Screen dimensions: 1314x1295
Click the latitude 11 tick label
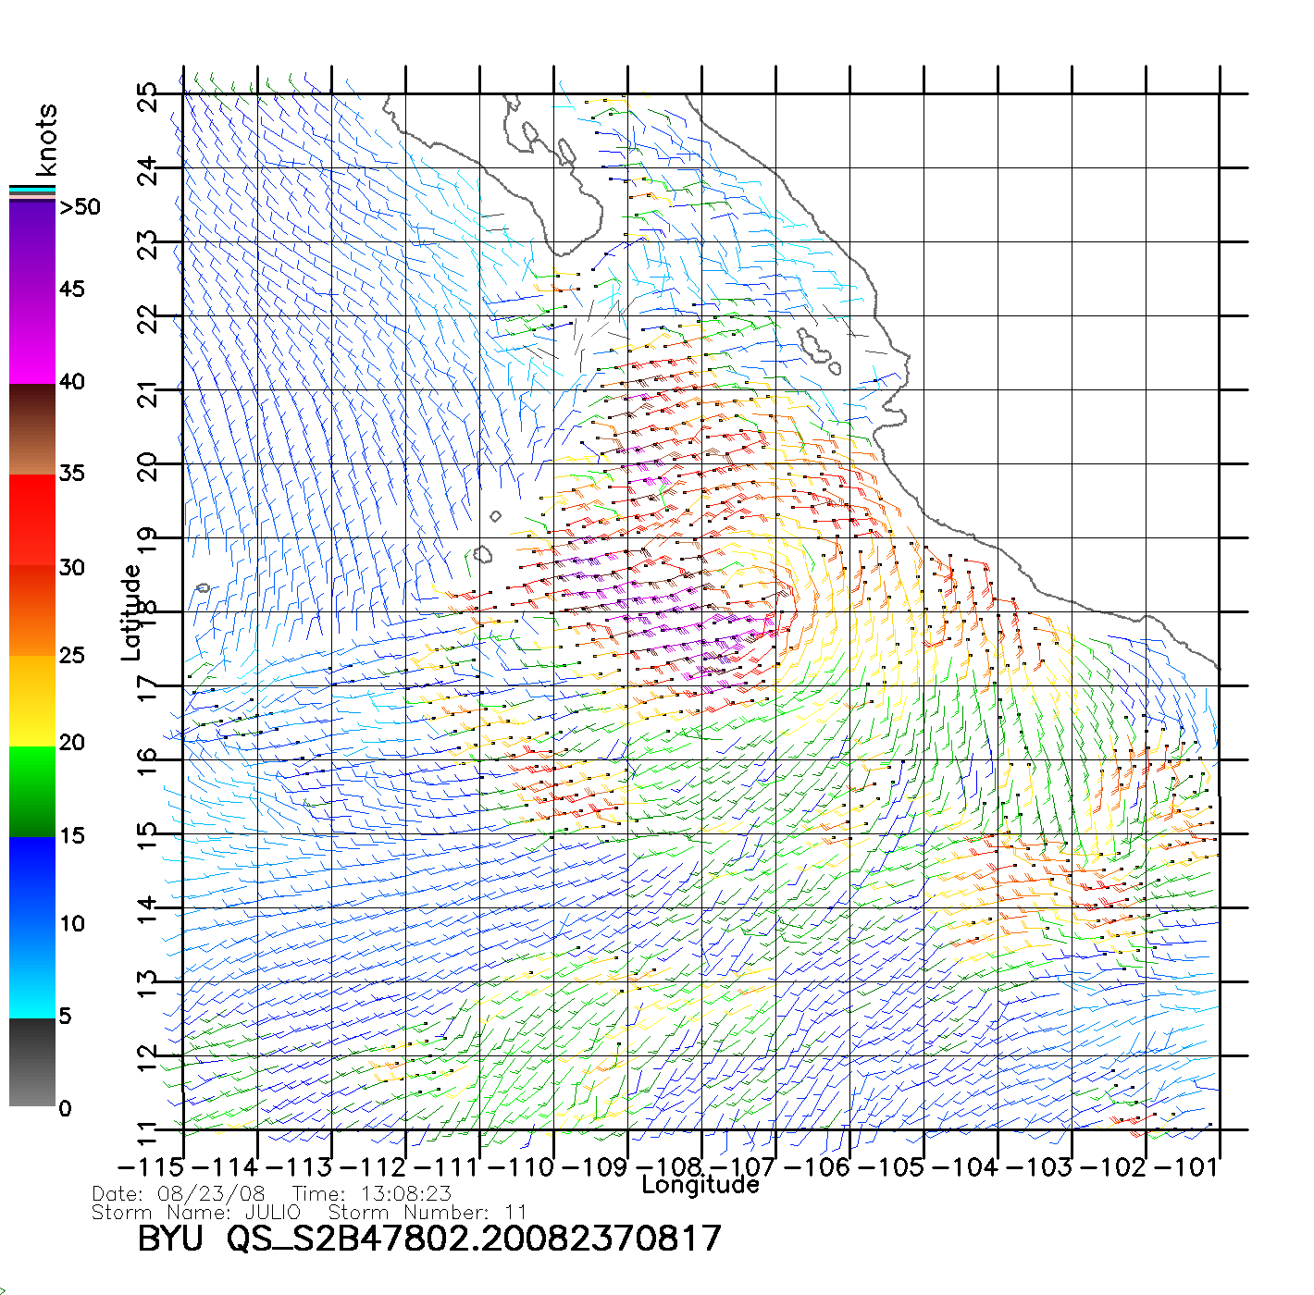tap(148, 1132)
